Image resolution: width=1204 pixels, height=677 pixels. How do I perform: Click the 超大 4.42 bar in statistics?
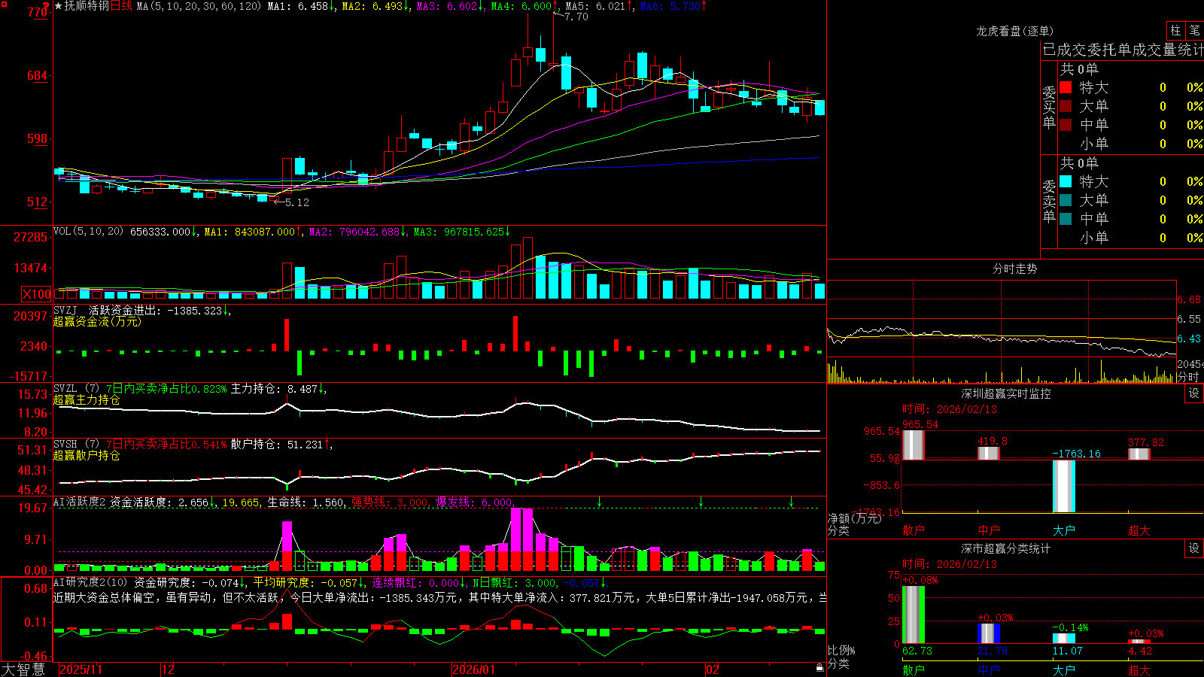pyautogui.click(x=1139, y=642)
